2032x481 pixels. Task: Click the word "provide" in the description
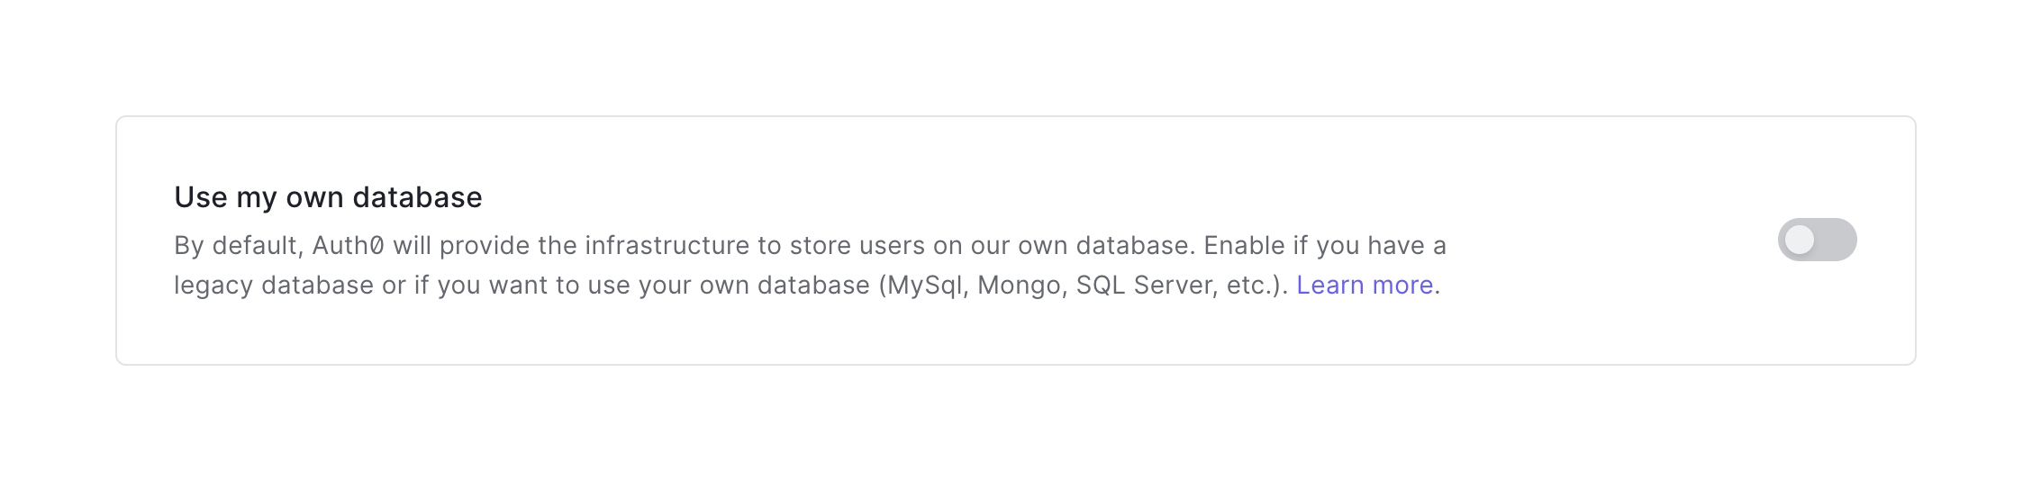click(485, 246)
